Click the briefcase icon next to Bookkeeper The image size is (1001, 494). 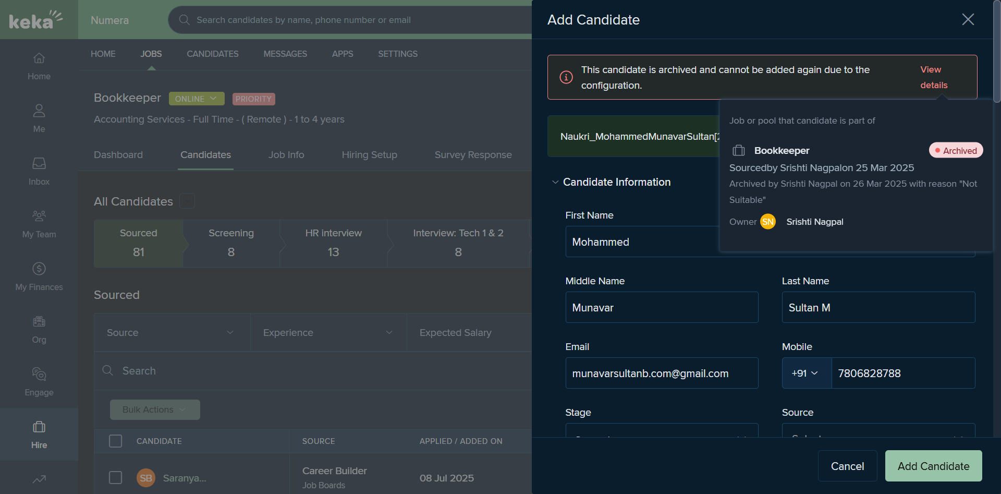coord(739,151)
